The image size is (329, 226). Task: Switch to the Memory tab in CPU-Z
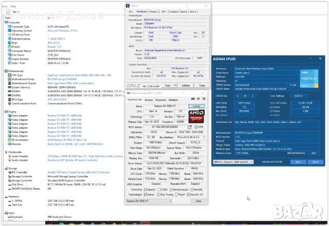coord(154,12)
